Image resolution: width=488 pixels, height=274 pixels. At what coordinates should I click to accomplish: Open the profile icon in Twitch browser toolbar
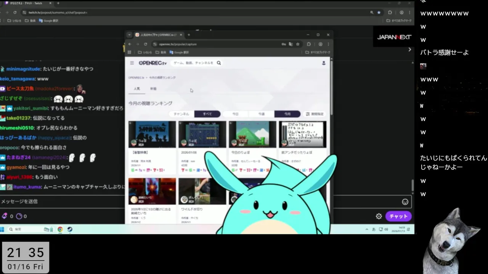pos(401,13)
